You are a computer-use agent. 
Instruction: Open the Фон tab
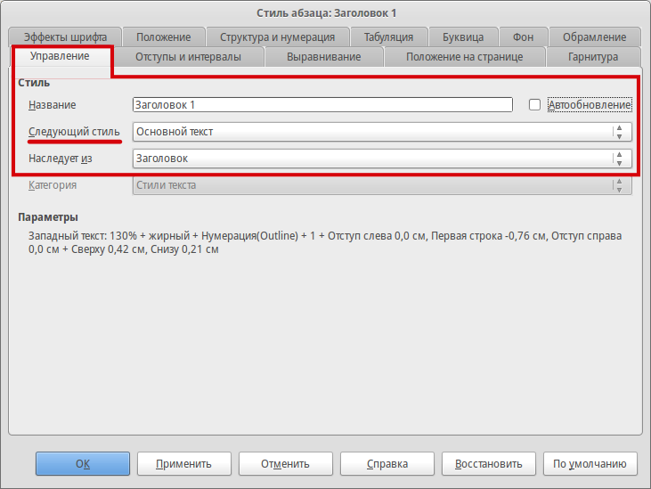523,37
